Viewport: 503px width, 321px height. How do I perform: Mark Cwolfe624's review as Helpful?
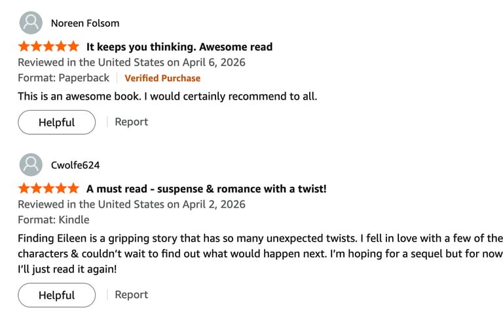coord(56,295)
